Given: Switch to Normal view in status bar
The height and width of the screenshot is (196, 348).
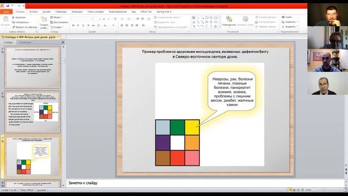Looking at the screenshot, I should click(290, 190).
